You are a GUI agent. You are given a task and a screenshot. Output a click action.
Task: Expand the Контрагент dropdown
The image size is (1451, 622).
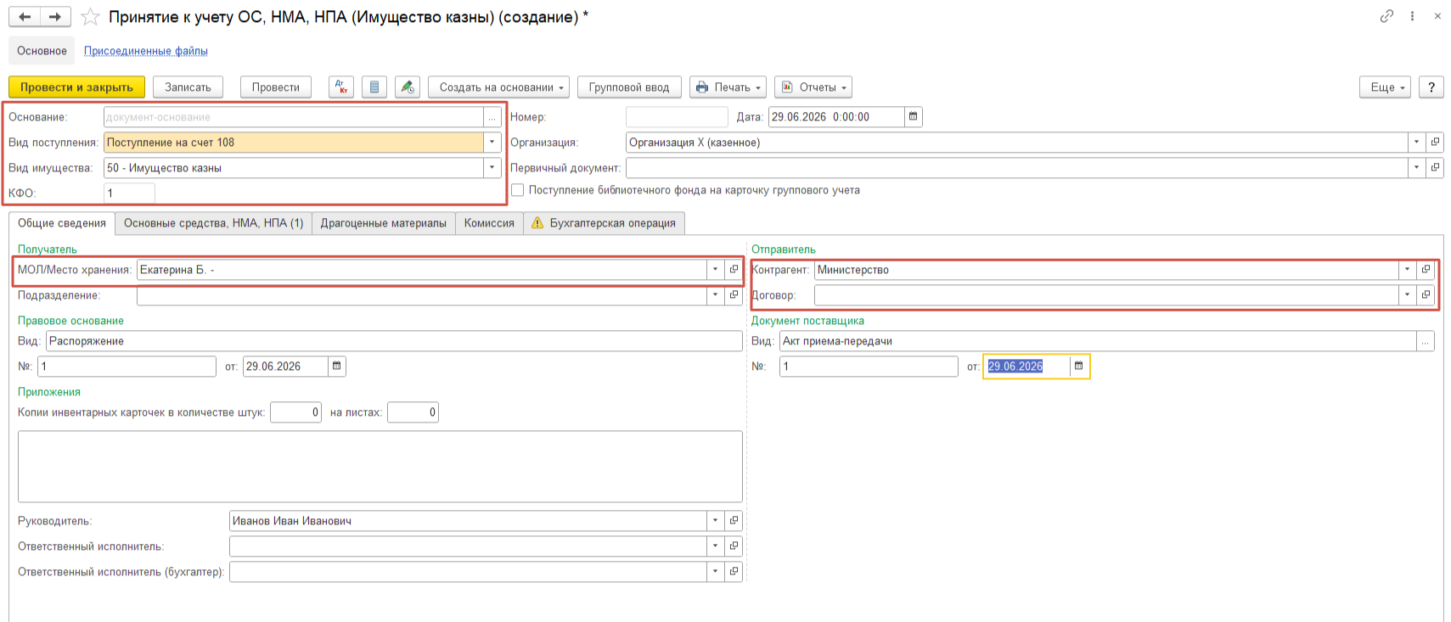1407,270
